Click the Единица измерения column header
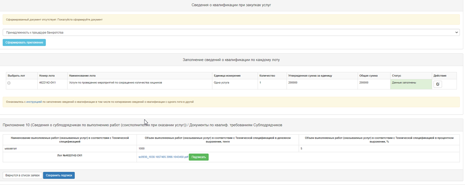The width and height of the screenshot is (465, 185). (x=227, y=76)
